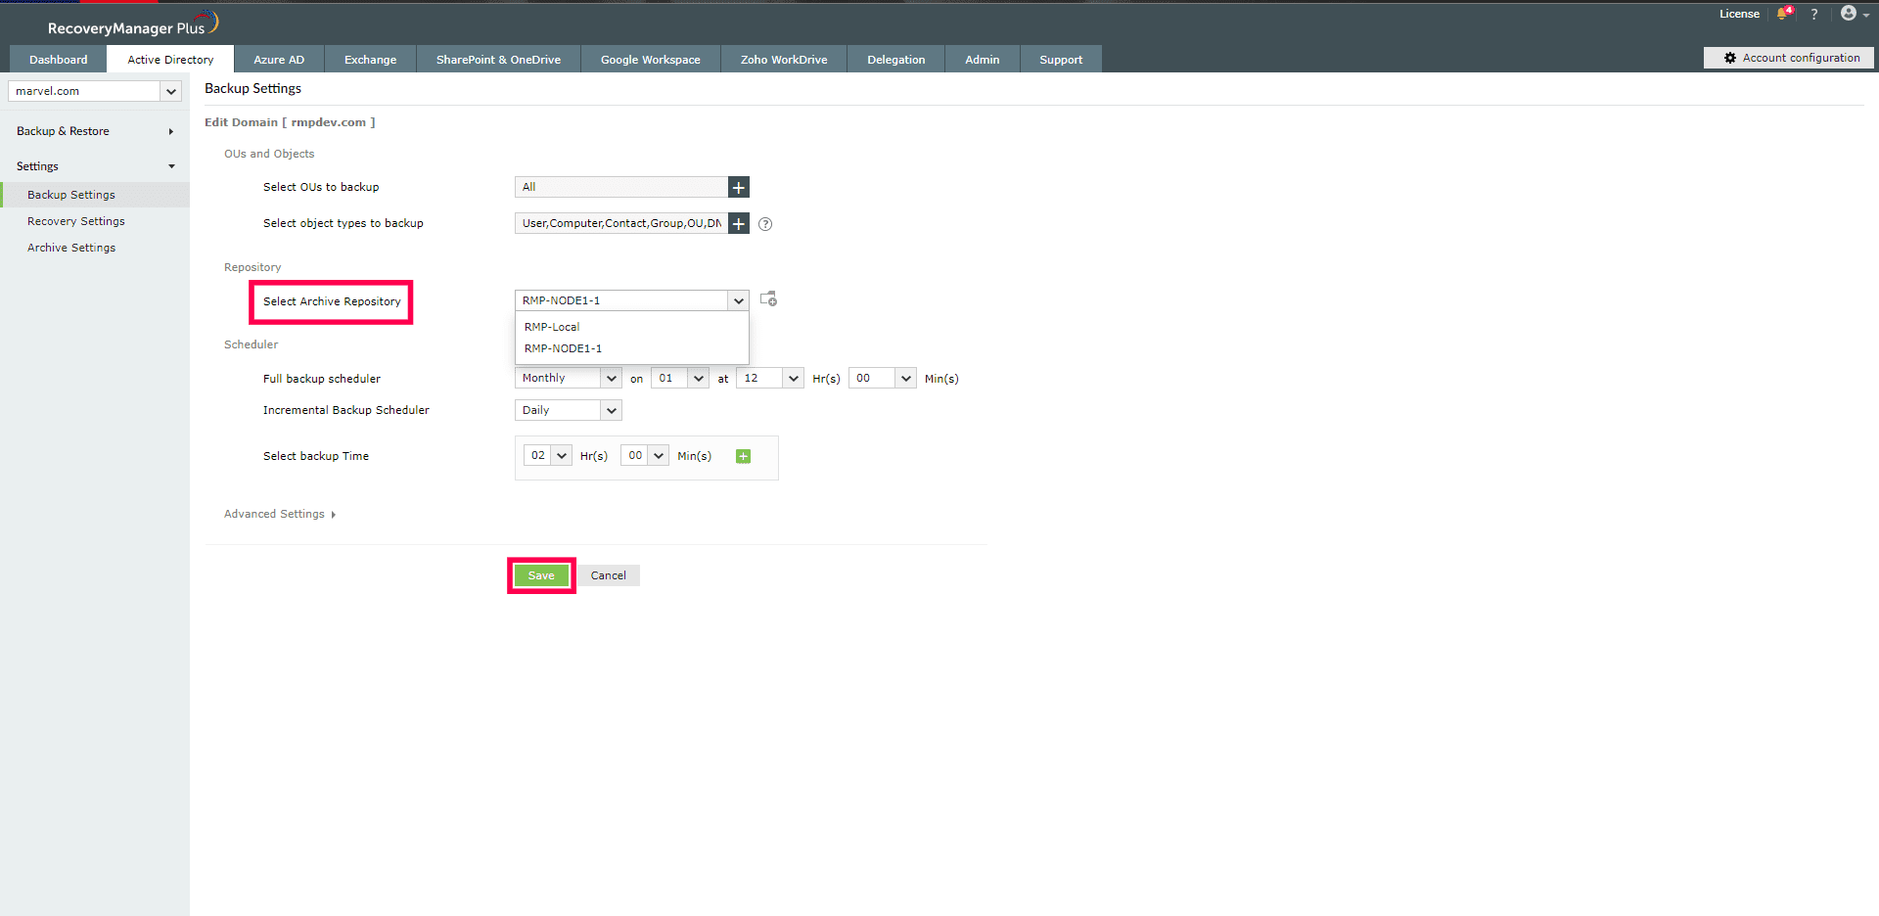Switch to the SharePoint & OneDrive tab
Image resolution: width=1879 pixels, height=916 pixels.
tap(498, 59)
